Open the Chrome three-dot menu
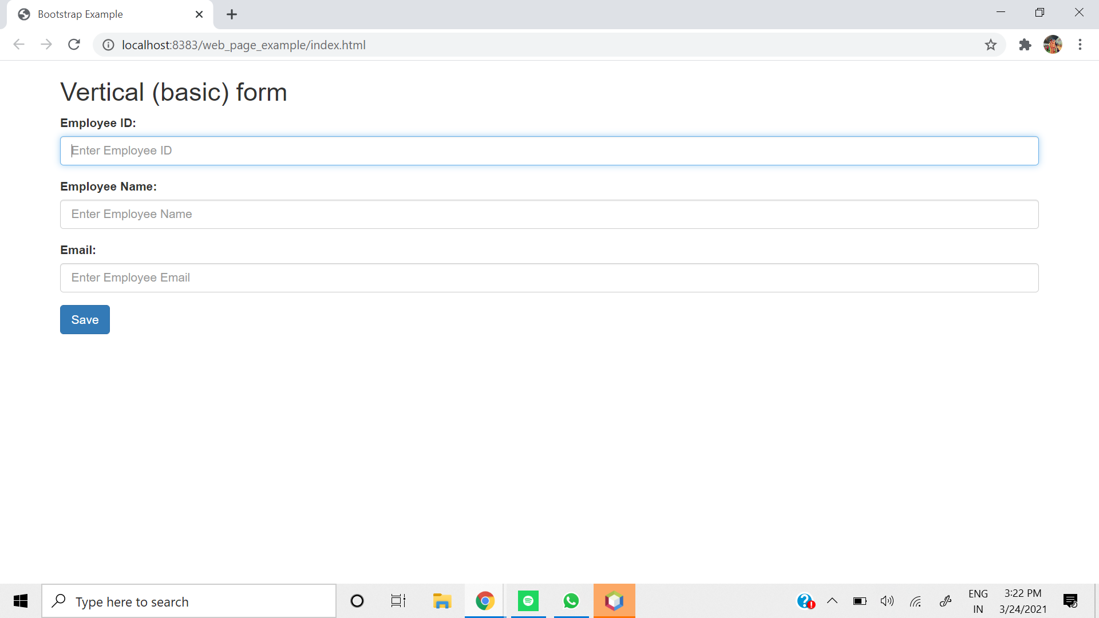Screen dimensions: 1099x618 pyautogui.click(x=1080, y=45)
